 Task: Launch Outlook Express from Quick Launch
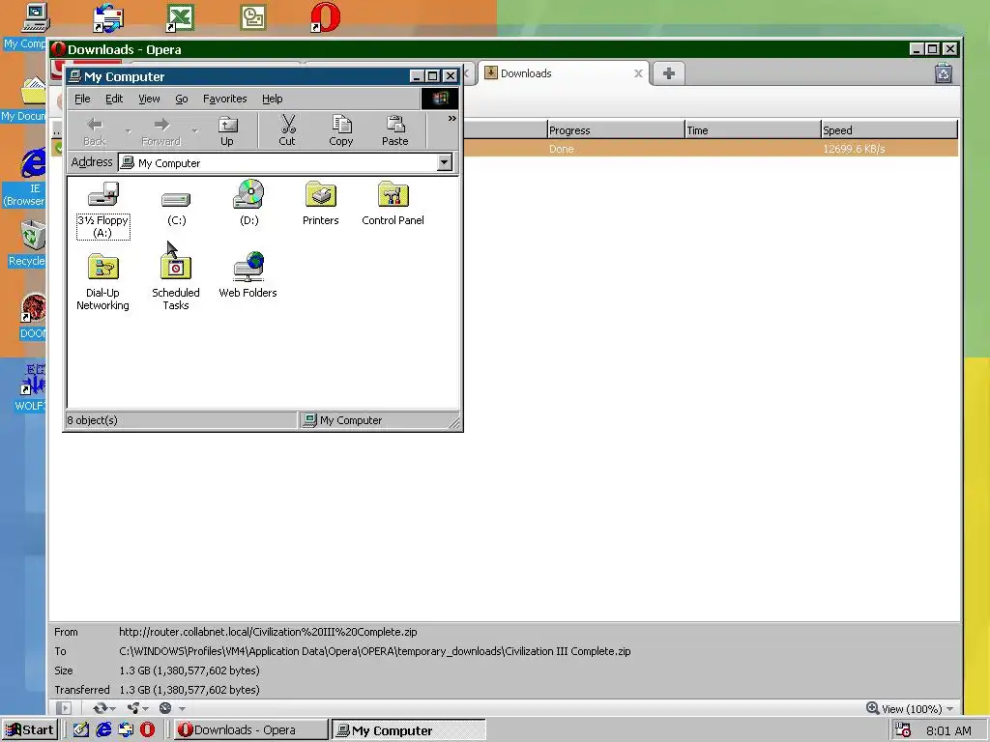[126, 730]
